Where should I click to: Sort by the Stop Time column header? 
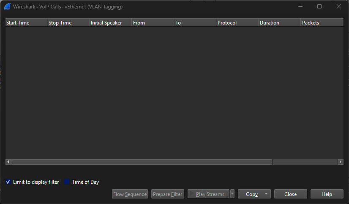click(x=68, y=23)
